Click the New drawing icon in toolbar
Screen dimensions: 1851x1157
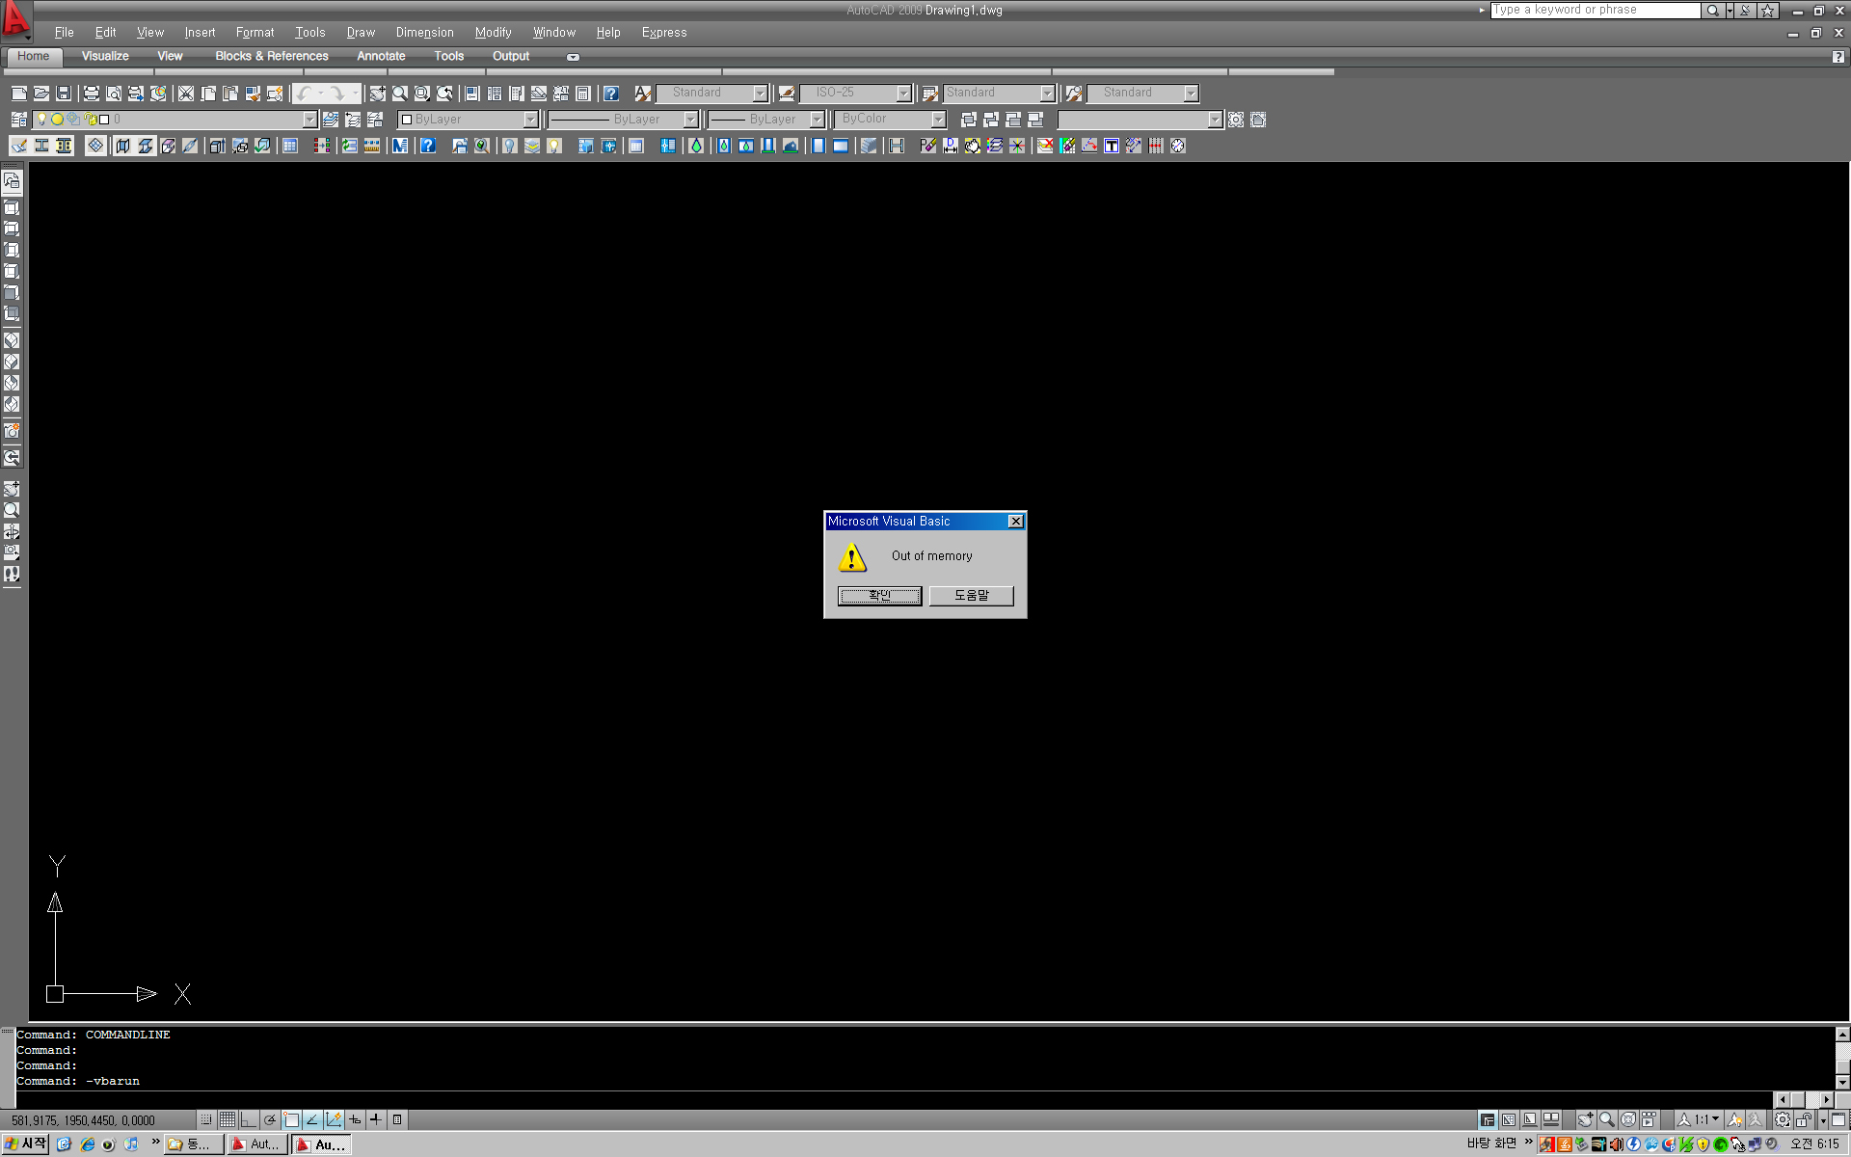19,94
